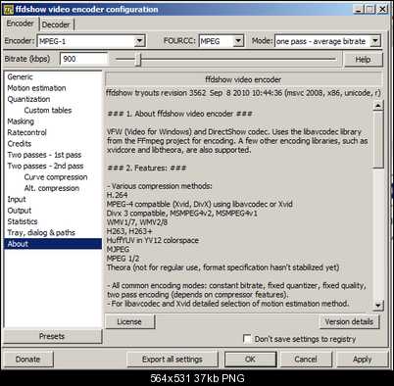The height and width of the screenshot is (386, 394).
Task: Click the ffdshow title bar icon
Action: (8, 9)
